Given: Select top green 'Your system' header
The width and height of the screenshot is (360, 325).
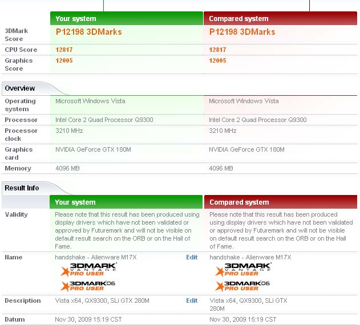Looking at the screenshot, I should pyautogui.click(x=127, y=18).
